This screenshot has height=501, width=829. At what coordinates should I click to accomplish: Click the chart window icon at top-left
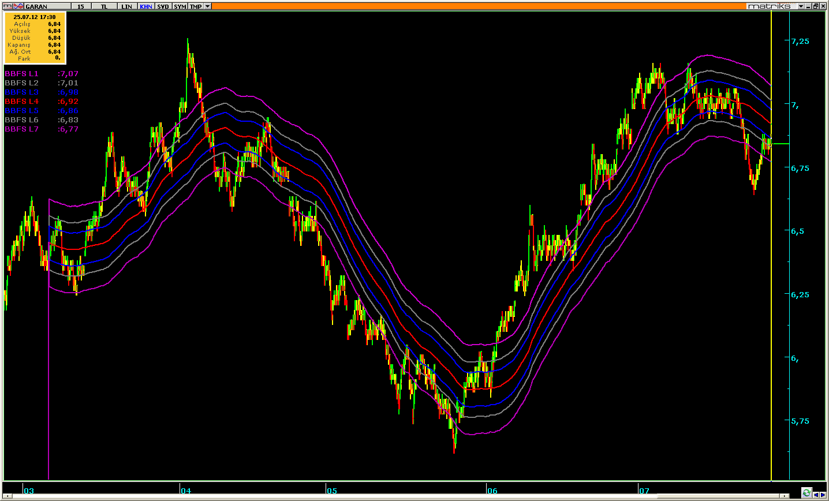[x=8, y=6]
